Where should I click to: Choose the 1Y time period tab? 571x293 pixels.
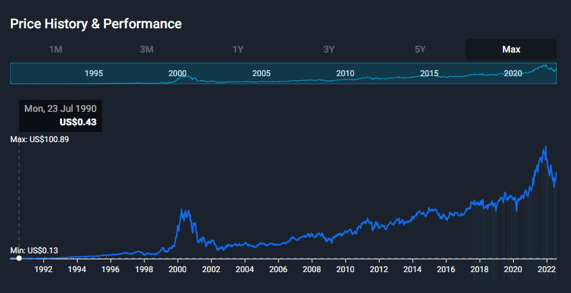tap(238, 49)
